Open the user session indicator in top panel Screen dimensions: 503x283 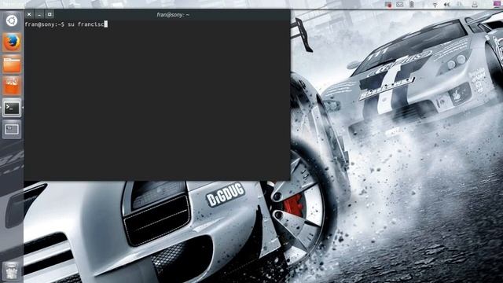475,4
